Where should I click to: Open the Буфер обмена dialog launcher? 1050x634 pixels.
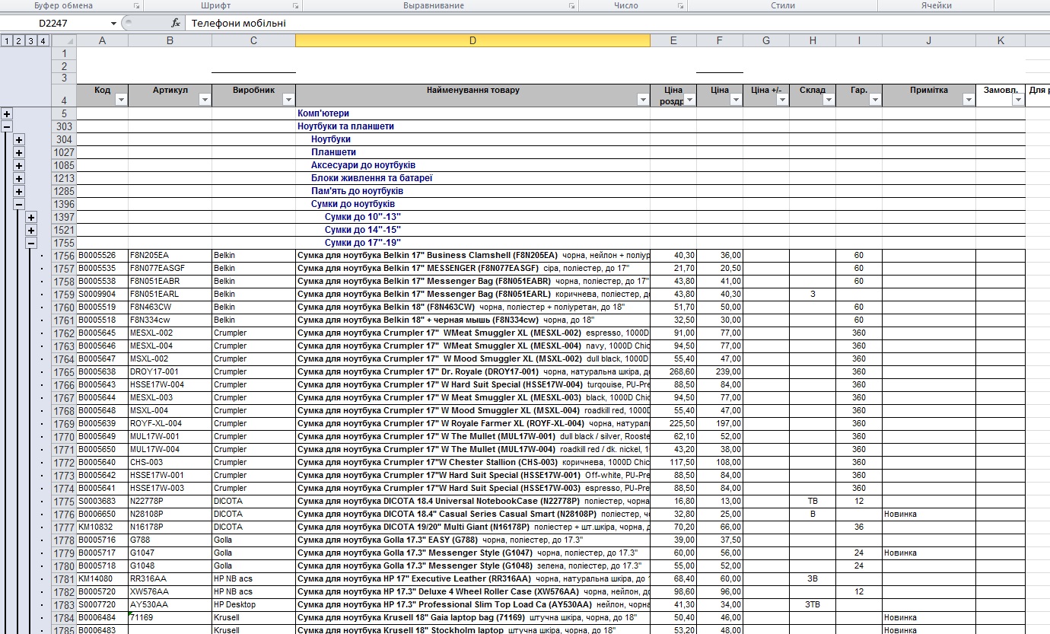tap(137, 5)
